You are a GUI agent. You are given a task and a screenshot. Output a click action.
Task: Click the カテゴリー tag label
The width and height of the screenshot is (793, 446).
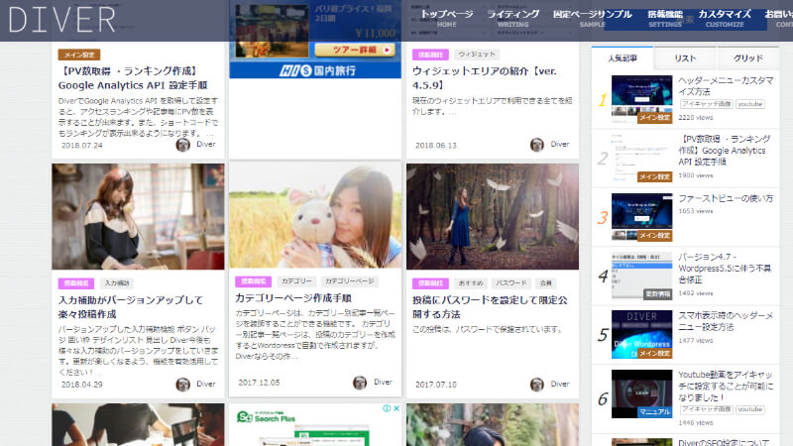tap(296, 281)
